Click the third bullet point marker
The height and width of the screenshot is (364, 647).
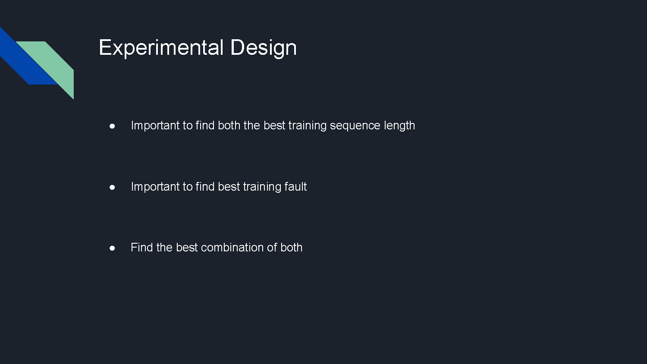(x=112, y=248)
